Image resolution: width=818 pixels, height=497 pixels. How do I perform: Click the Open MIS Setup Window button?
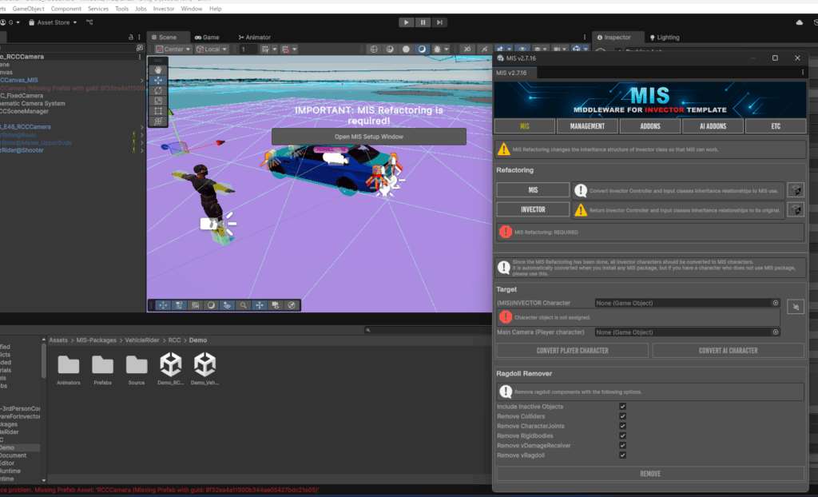point(368,137)
